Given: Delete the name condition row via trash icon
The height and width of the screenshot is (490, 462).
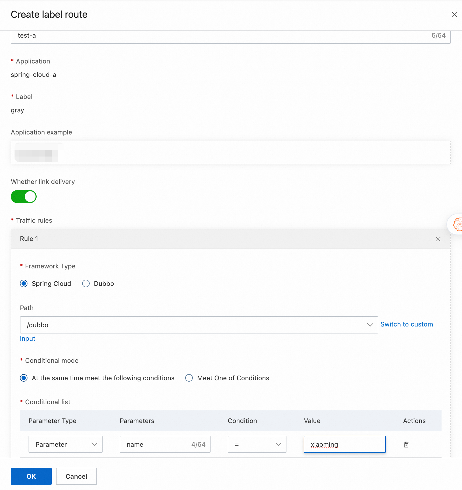Looking at the screenshot, I should pos(406,445).
